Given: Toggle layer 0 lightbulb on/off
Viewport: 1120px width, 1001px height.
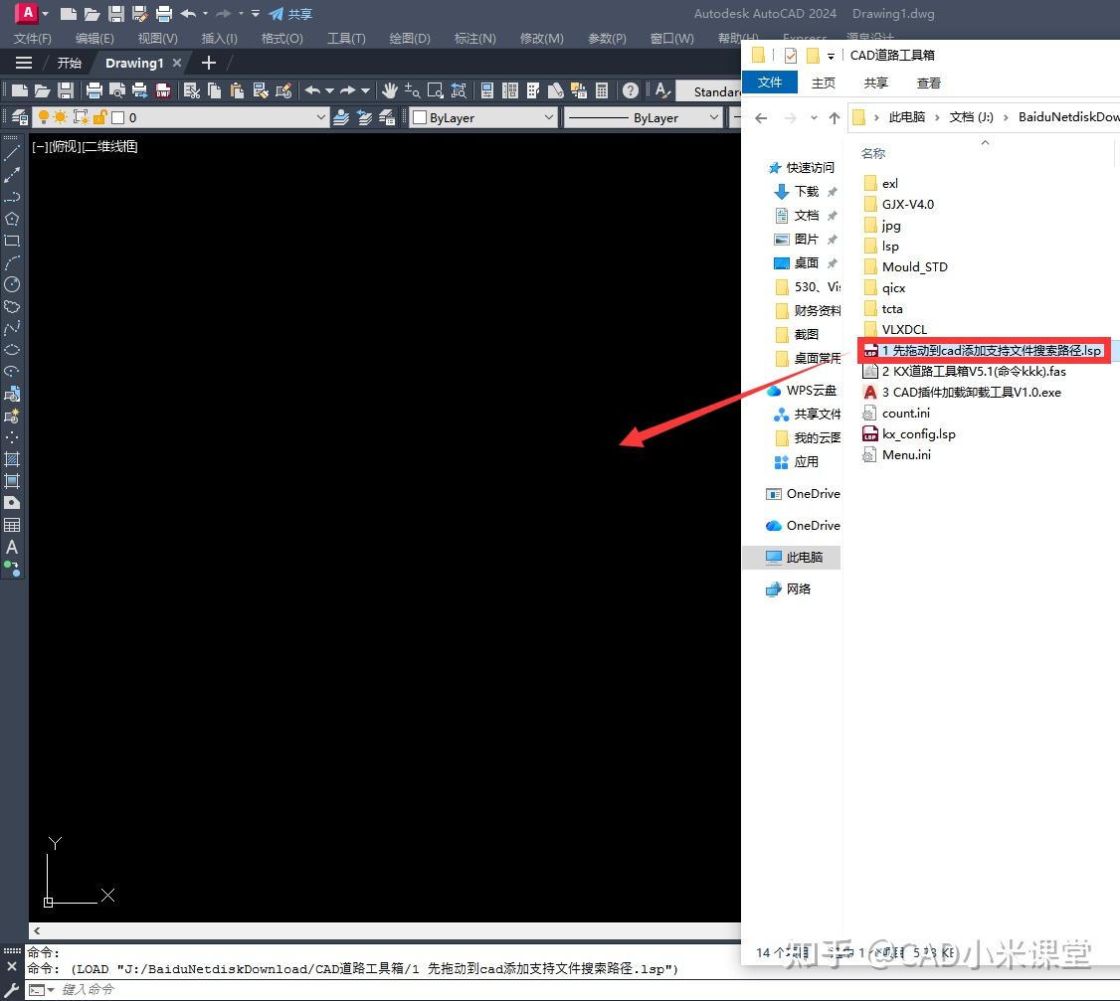Looking at the screenshot, I should 44,117.
